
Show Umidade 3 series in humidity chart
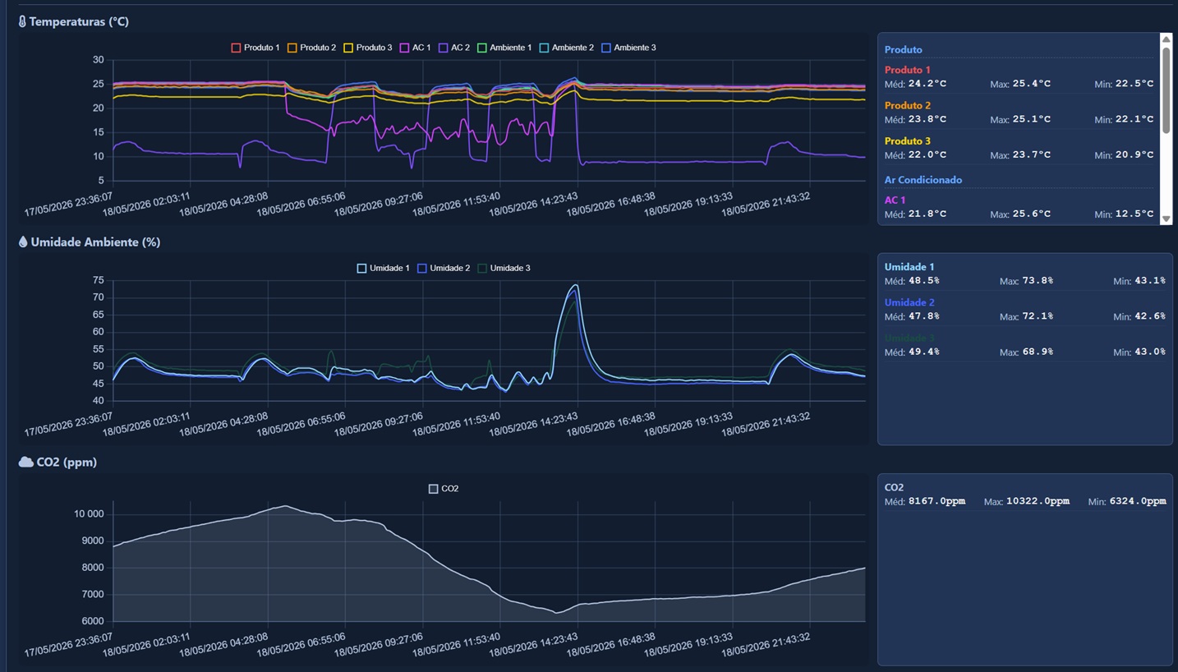[504, 268]
